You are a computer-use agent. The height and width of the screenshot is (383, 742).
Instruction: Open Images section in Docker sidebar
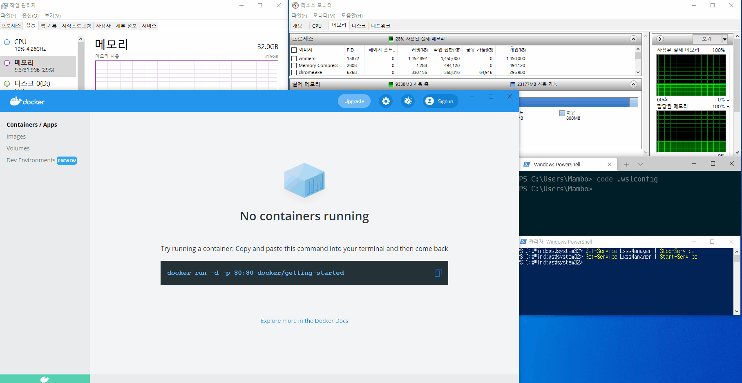click(16, 137)
